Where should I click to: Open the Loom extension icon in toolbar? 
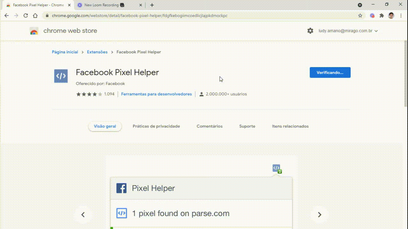click(x=372, y=16)
